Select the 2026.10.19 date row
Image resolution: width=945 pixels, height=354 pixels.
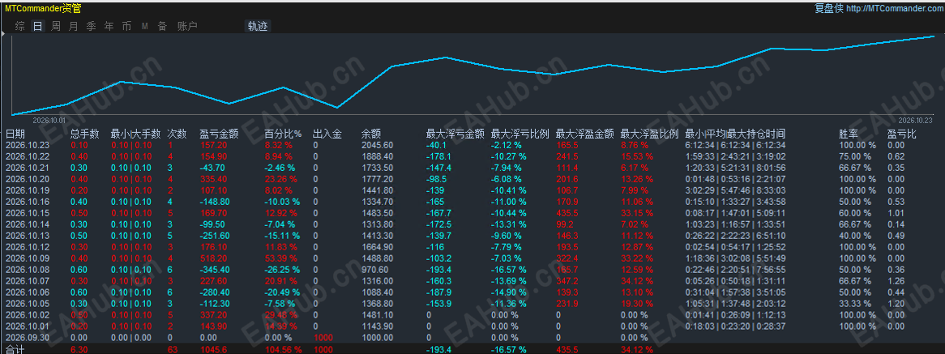tap(472, 190)
